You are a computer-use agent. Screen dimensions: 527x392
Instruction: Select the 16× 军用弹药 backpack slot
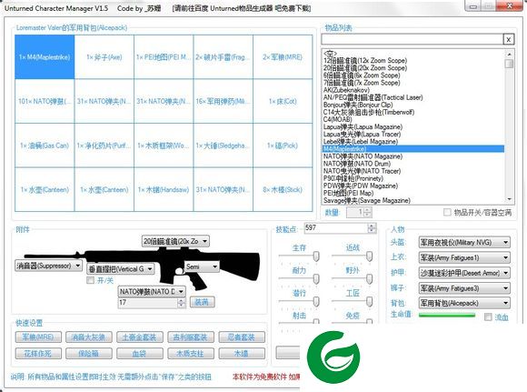click(x=224, y=101)
